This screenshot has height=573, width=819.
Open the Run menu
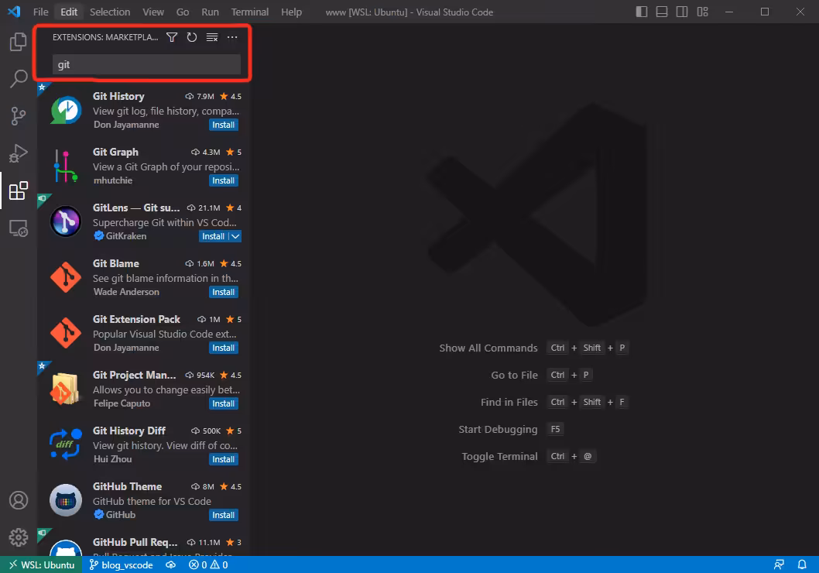click(x=210, y=12)
